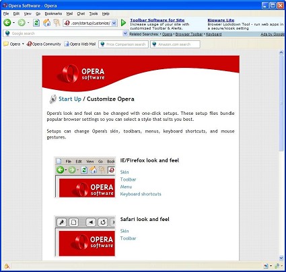Click Skin under Safari look and feel
286x272 pixels.
point(124,231)
